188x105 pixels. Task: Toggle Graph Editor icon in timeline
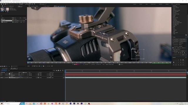[63, 71]
